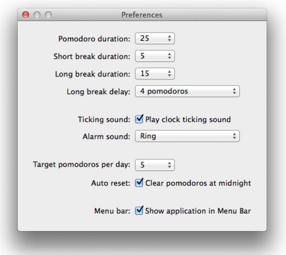Toggle Clear pomodoros at midnight checkbox
This screenshot has width=286, height=255.
[140, 182]
